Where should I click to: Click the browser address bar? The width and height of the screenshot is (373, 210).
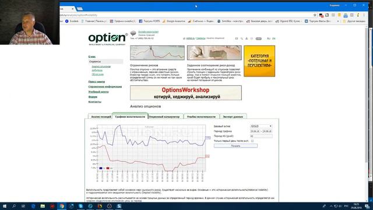click(185, 15)
